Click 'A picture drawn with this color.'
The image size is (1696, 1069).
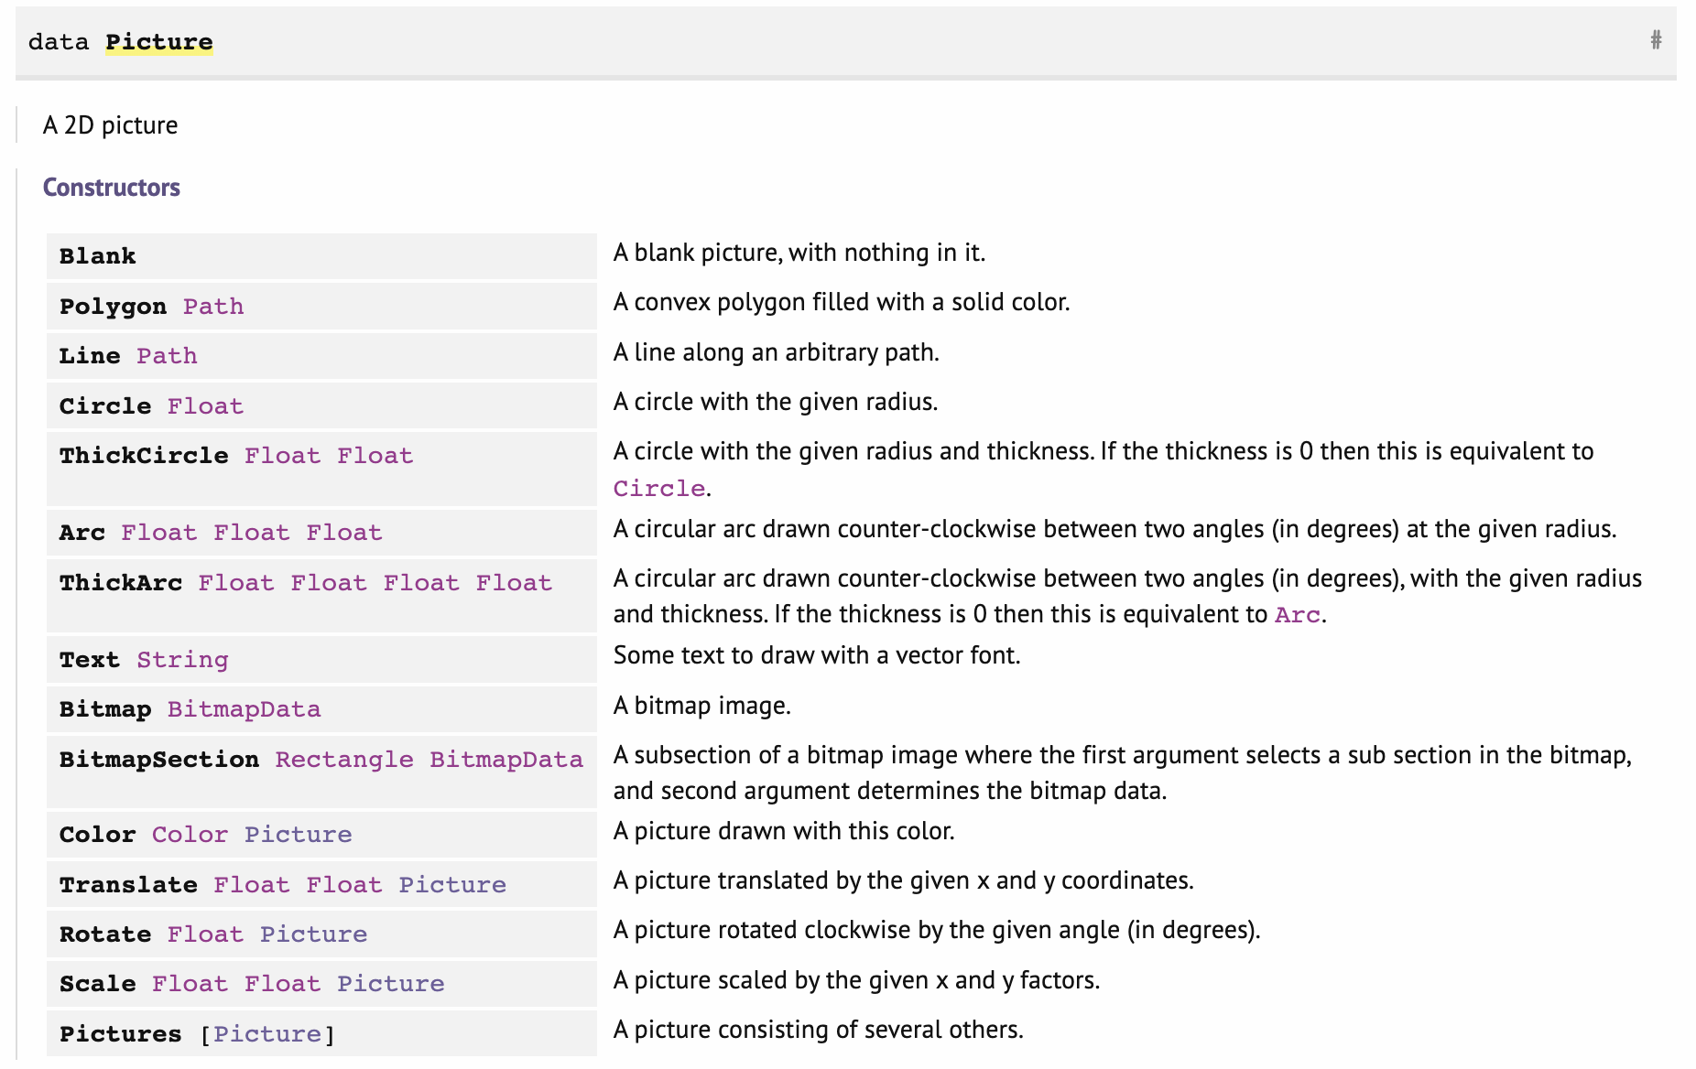[784, 831]
